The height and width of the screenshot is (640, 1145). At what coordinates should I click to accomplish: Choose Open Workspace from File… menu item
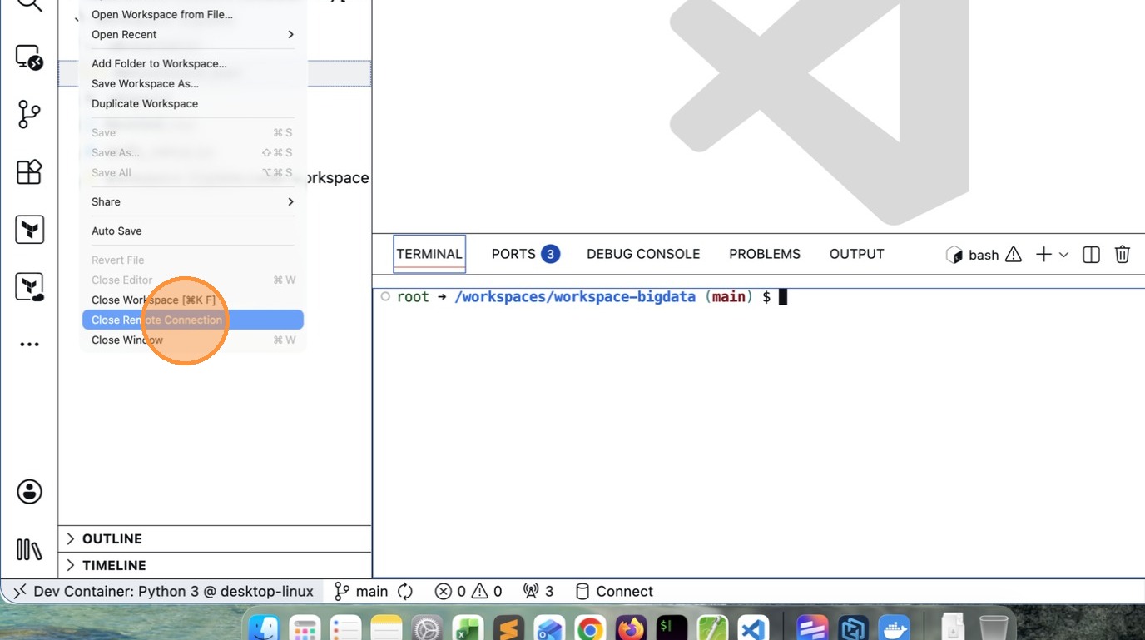click(193, 15)
